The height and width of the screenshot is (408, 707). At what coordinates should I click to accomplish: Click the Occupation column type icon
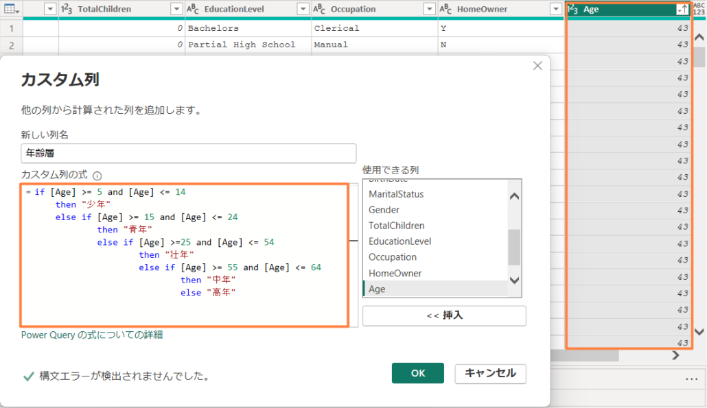click(x=319, y=9)
